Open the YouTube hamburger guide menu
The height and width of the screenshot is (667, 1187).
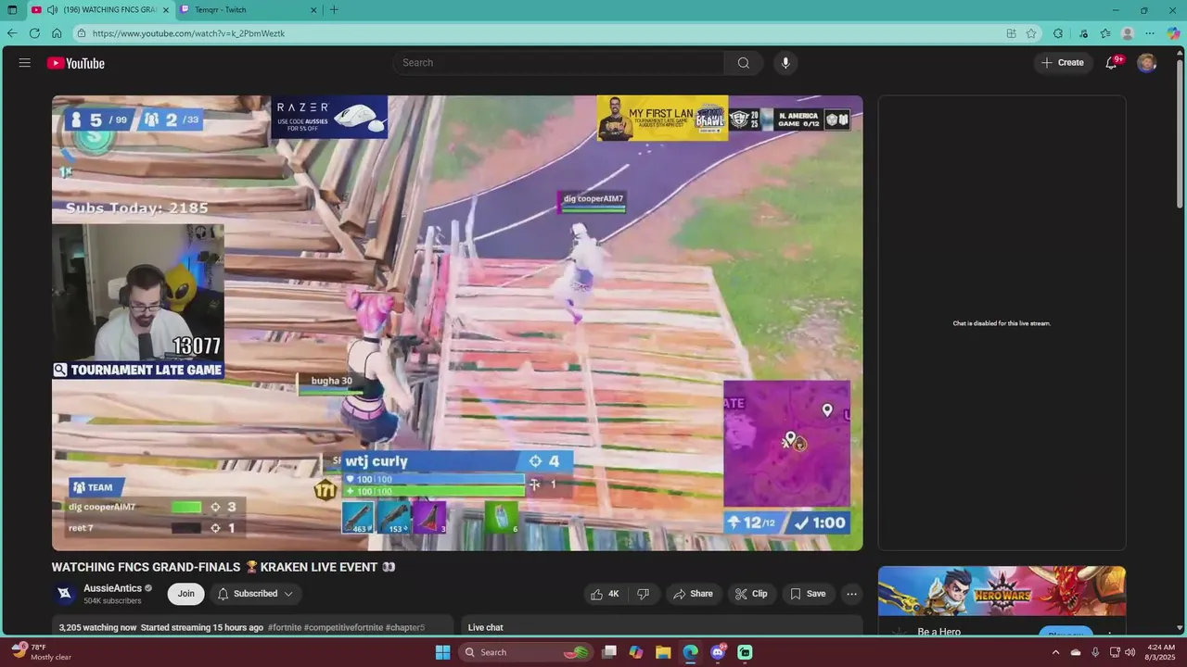click(x=25, y=63)
